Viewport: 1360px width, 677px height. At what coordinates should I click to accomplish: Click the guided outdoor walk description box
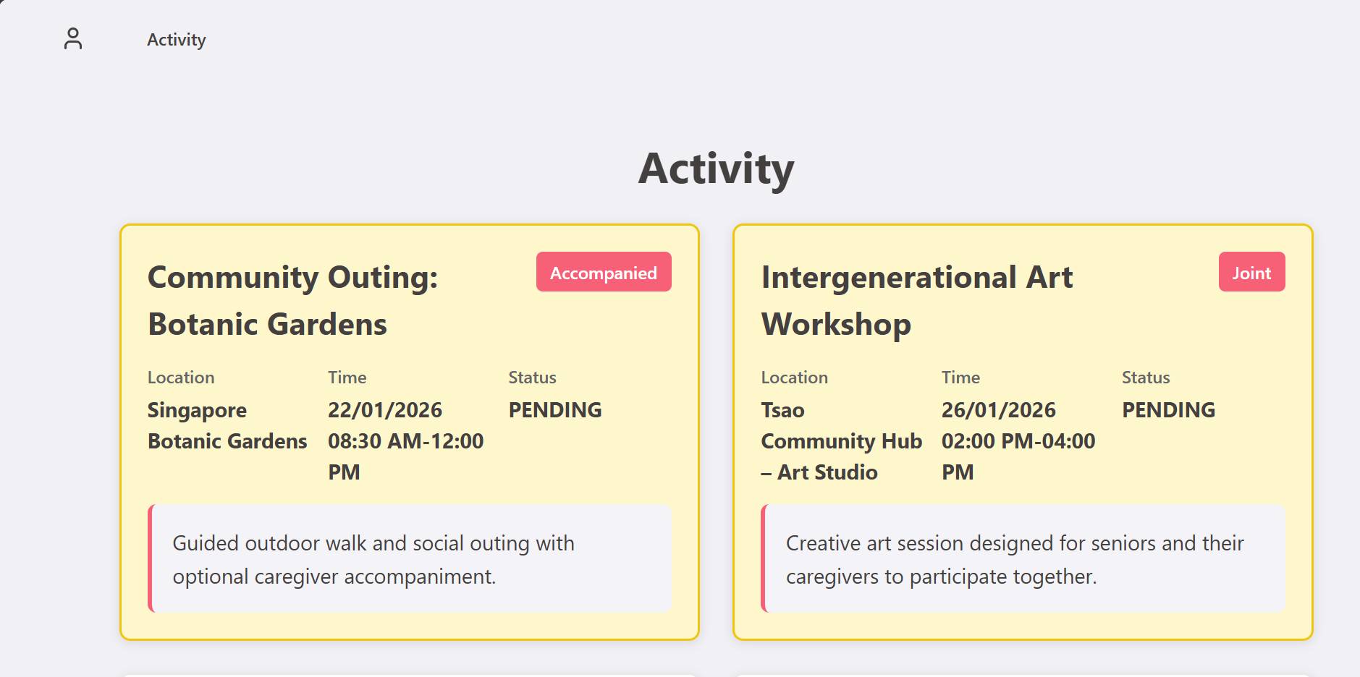click(x=410, y=559)
